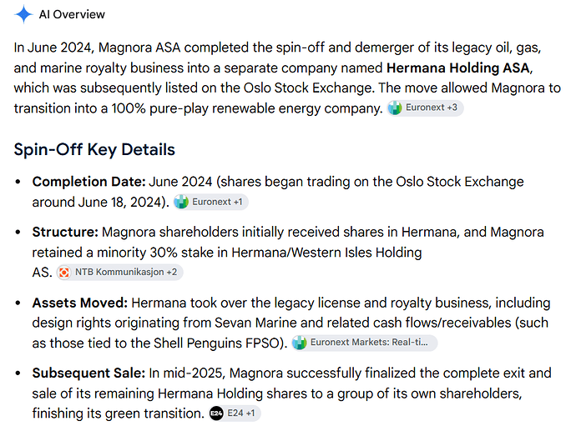Open the E24 +1 source chip

click(235, 413)
